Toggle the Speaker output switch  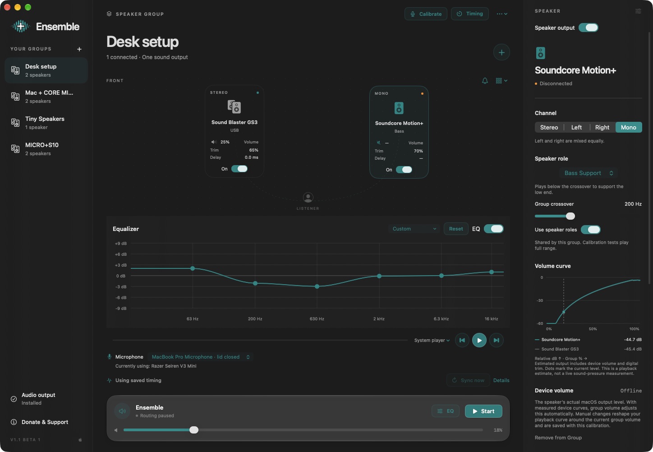tap(588, 28)
